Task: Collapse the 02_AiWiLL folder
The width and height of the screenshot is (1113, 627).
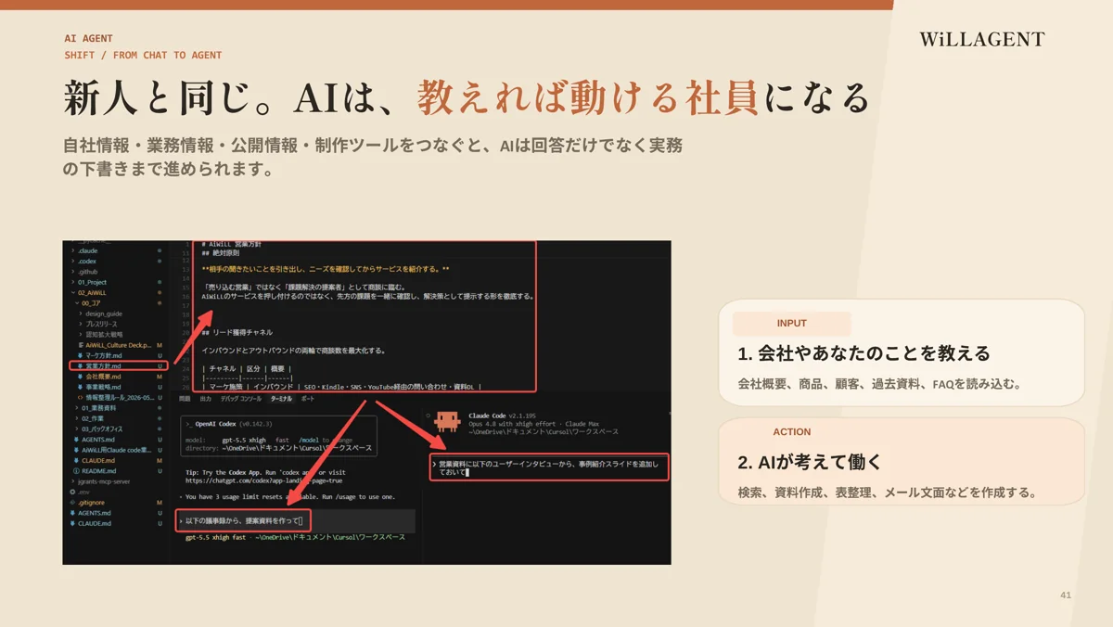Action: coord(73,292)
